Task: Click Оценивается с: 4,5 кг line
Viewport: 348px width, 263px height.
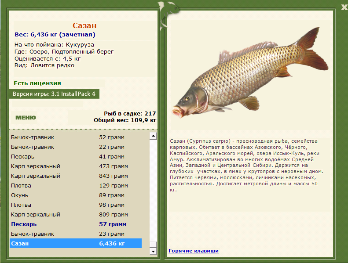Action: (48, 59)
